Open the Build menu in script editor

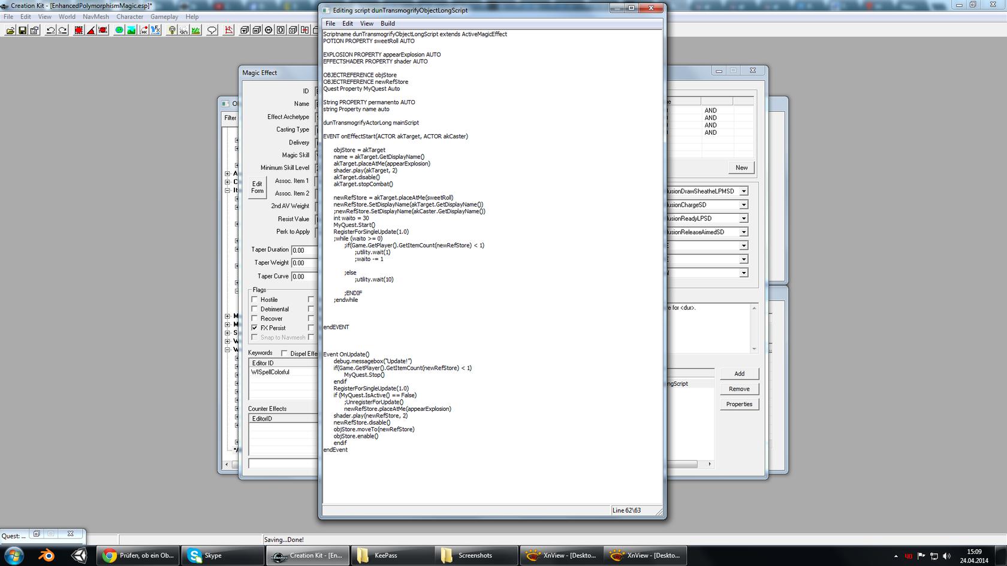click(387, 23)
